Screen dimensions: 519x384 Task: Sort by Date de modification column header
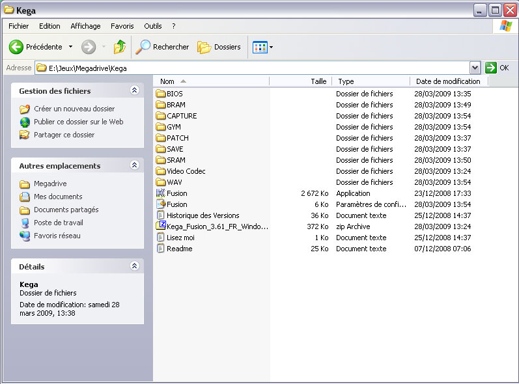tap(449, 81)
